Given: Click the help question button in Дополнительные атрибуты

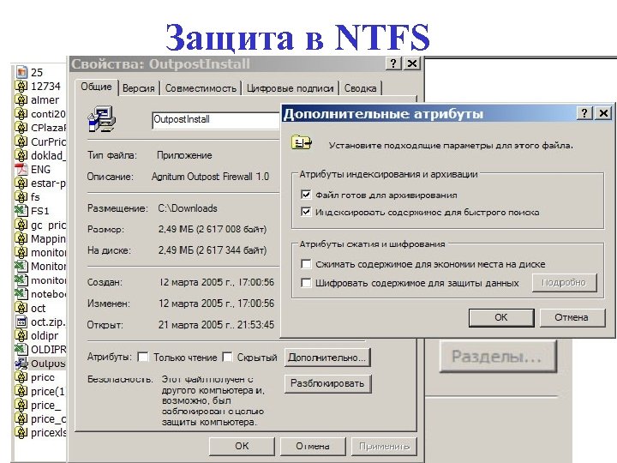Looking at the screenshot, I should (x=584, y=113).
